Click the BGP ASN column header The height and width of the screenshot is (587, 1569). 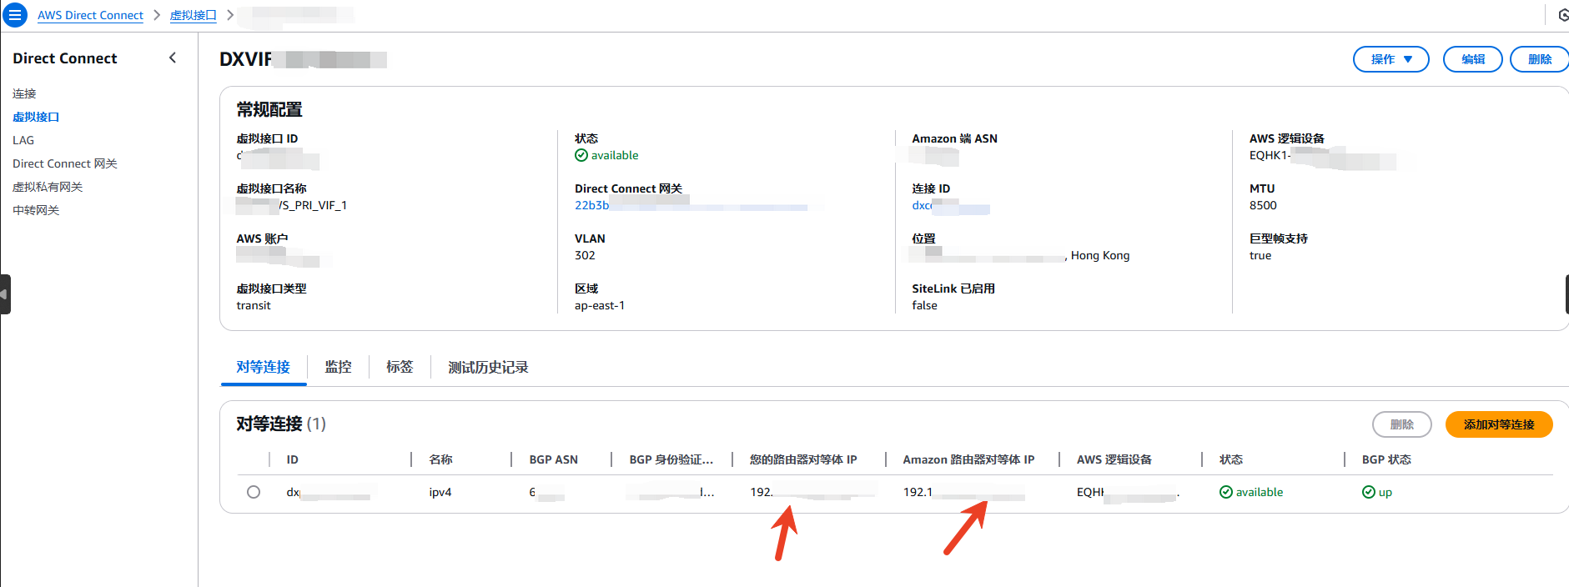tap(553, 459)
